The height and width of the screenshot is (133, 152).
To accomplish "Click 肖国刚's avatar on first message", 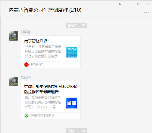I will pyautogui.click(x=14, y=36).
